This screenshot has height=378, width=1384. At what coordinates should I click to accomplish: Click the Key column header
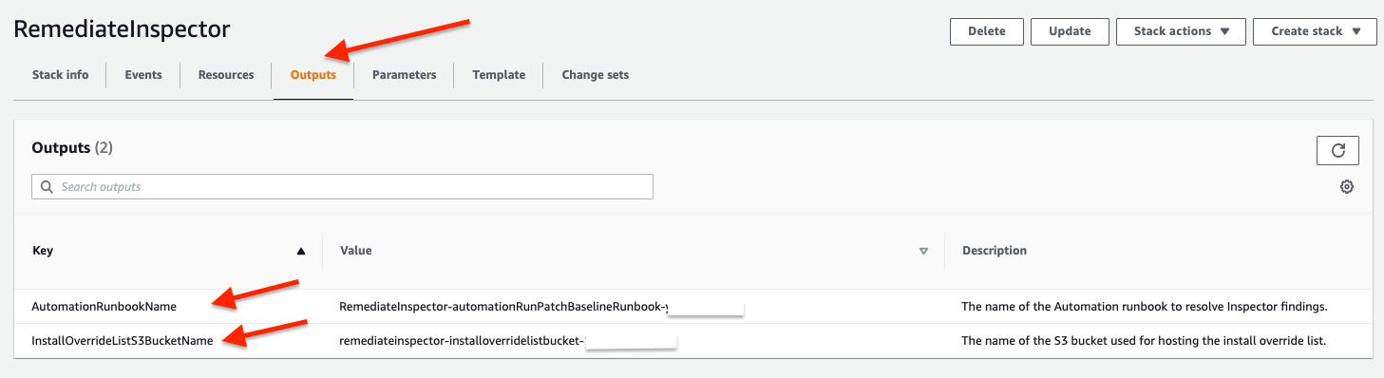click(x=43, y=251)
